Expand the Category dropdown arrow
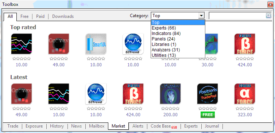This screenshot has height=133, width=275. pos(202,16)
